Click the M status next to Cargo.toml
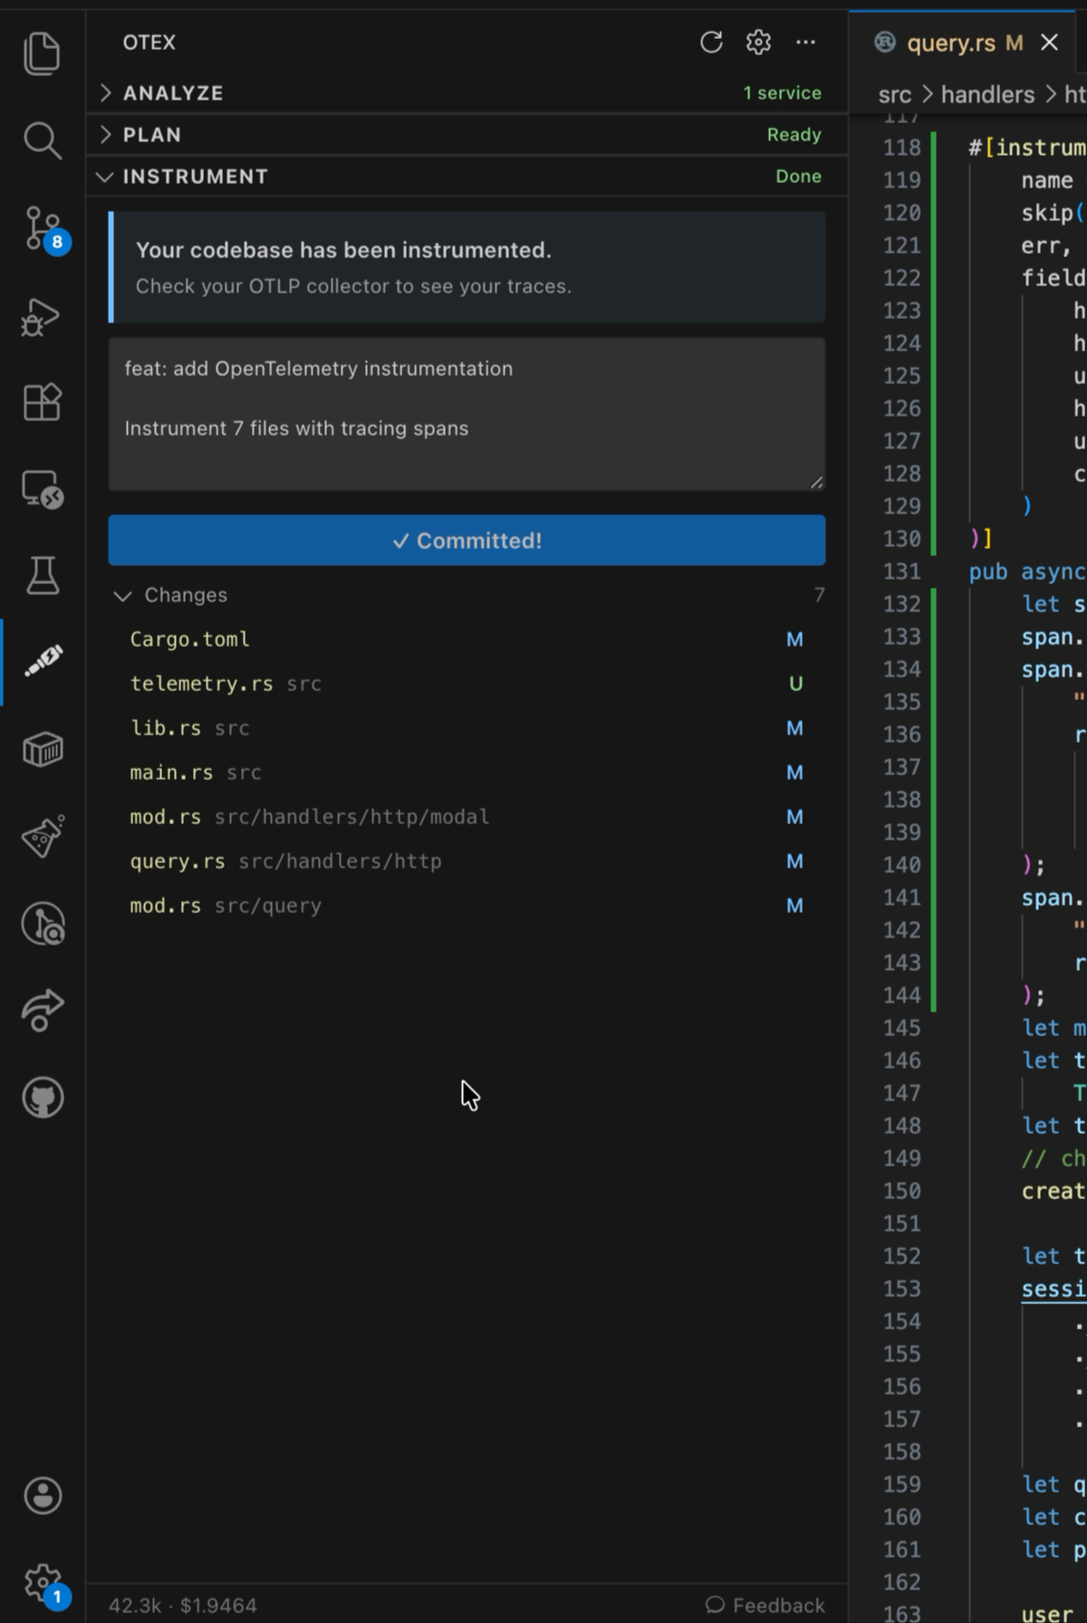This screenshot has height=1623, width=1087. 794,639
